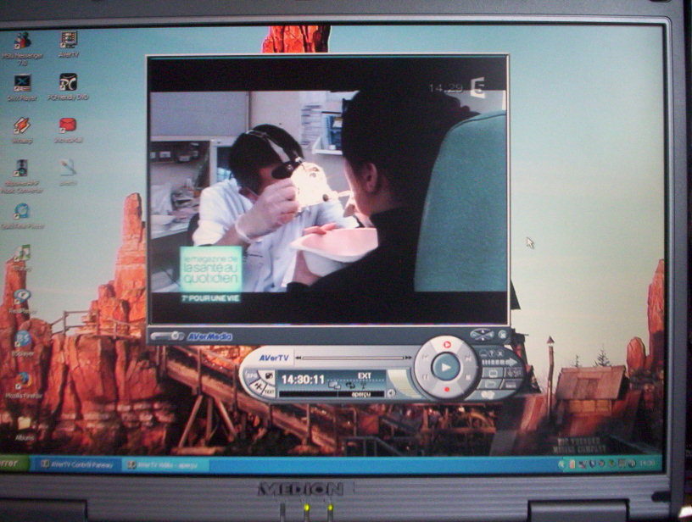Open the IncrediMail desktop icon
Screen dimensions: 692x522
click(x=68, y=130)
